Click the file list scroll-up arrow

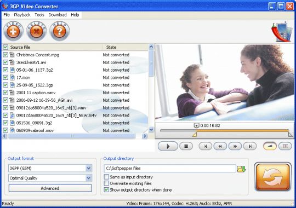click(151, 47)
